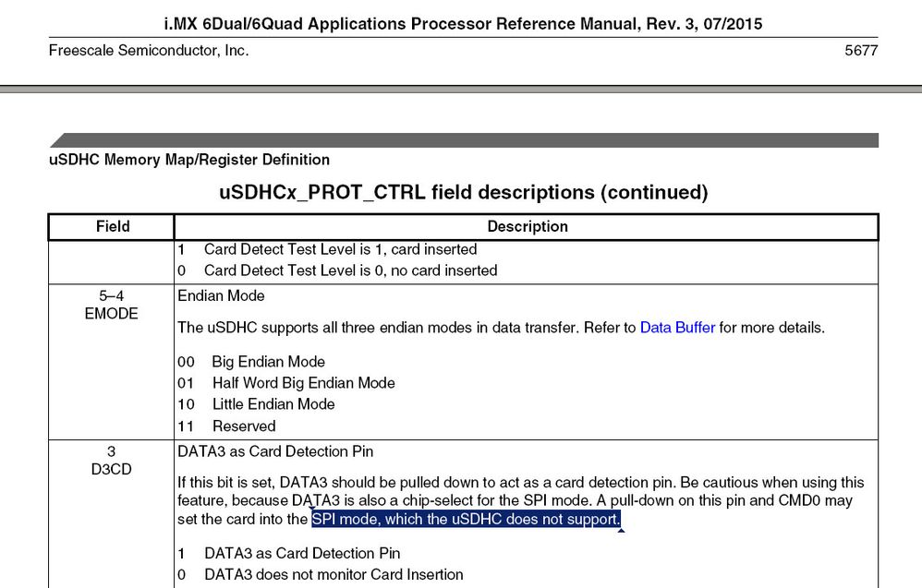This screenshot has height=588, width=922.
Task: Click the Field column header
Action: pos(112,227)
